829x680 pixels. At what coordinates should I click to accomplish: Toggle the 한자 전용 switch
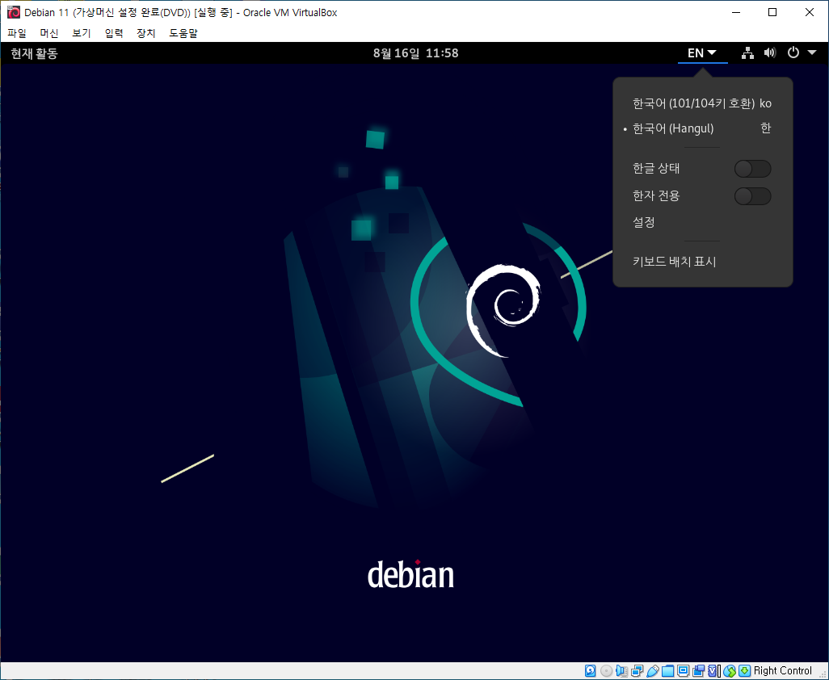coord(752,196)
